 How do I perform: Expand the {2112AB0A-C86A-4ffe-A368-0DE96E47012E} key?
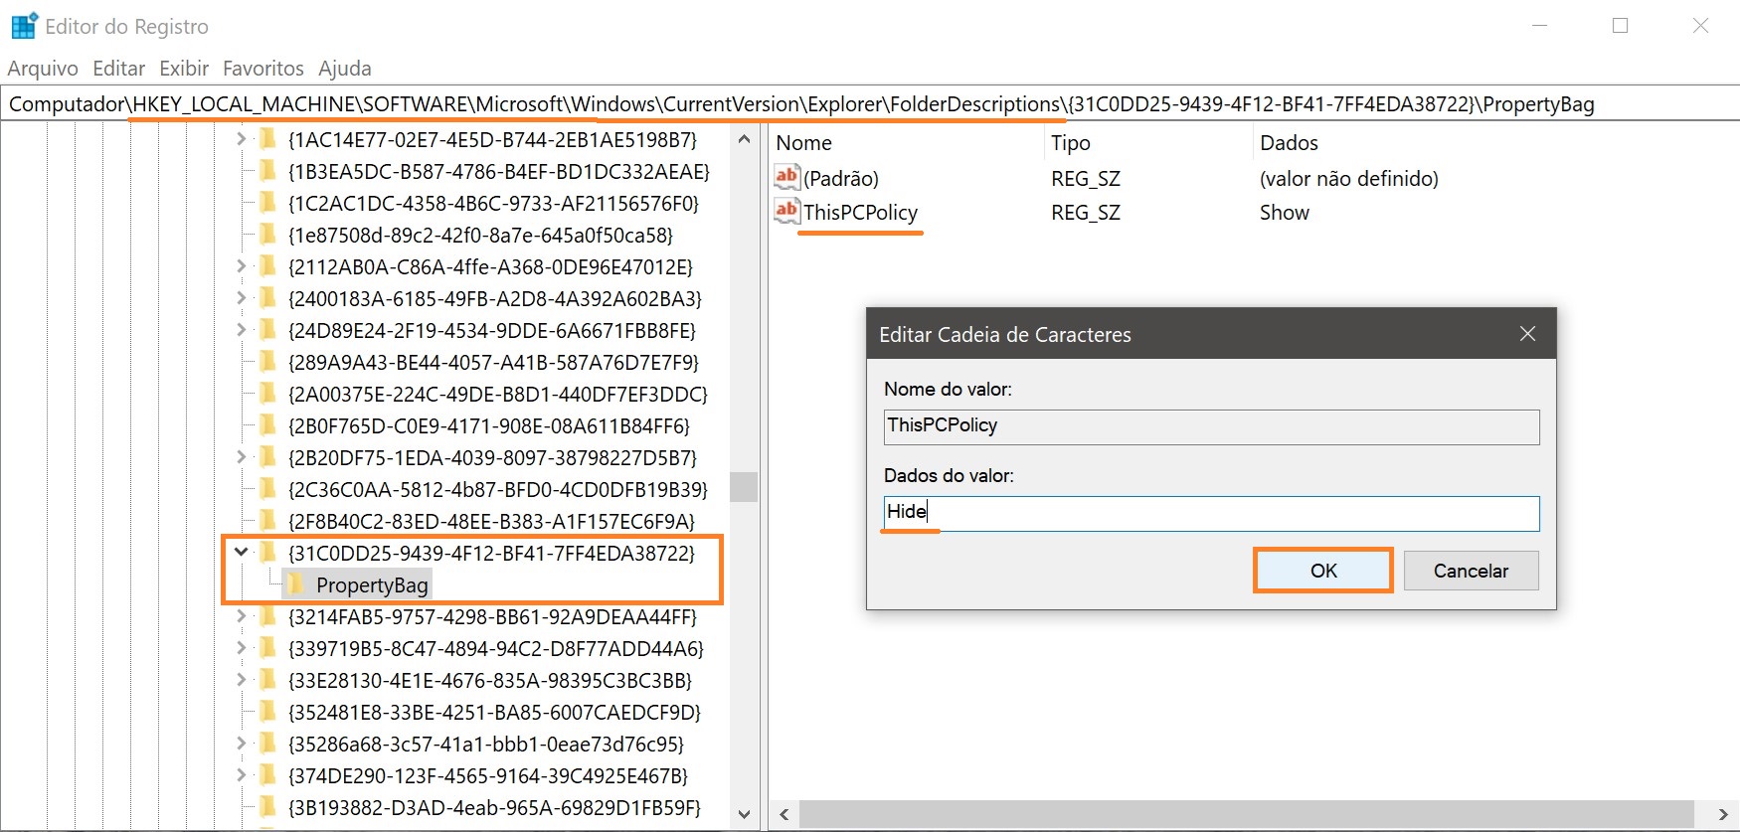(x=241, y=266)
